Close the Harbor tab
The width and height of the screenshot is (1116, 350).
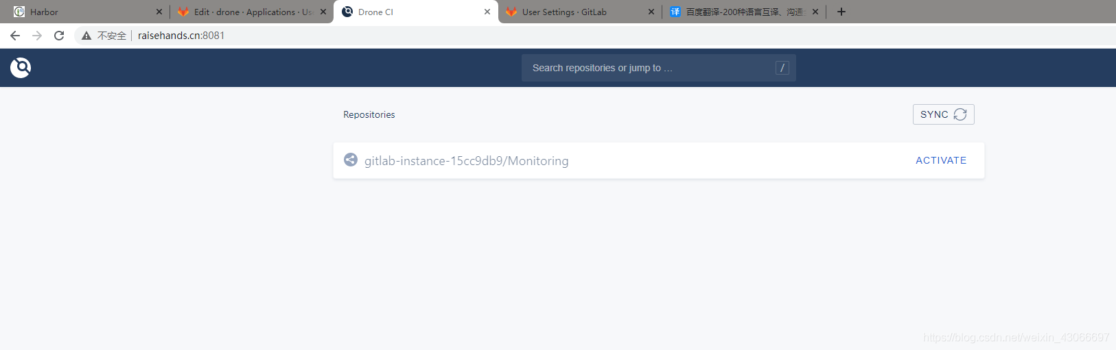pyautogui.click(x=159, y=12)
